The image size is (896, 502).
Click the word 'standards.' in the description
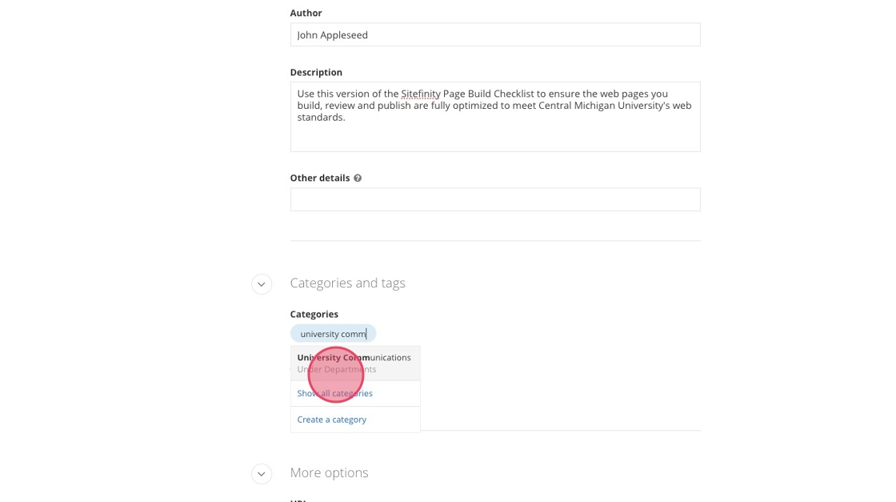(321, 118)
